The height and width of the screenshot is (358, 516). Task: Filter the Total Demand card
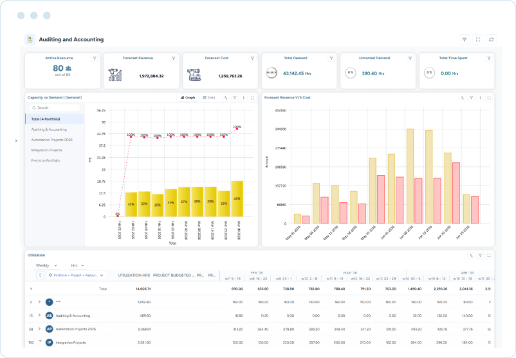pyautogui.click(x=331, y=59)
